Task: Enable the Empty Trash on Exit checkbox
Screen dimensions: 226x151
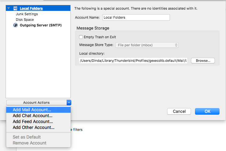Action: click(x=81, y=37)
